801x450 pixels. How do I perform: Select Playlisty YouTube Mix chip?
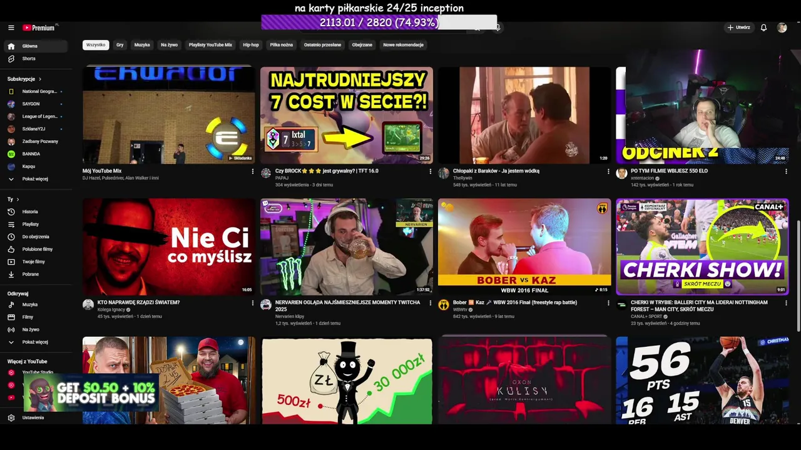(x=210, y=45)
